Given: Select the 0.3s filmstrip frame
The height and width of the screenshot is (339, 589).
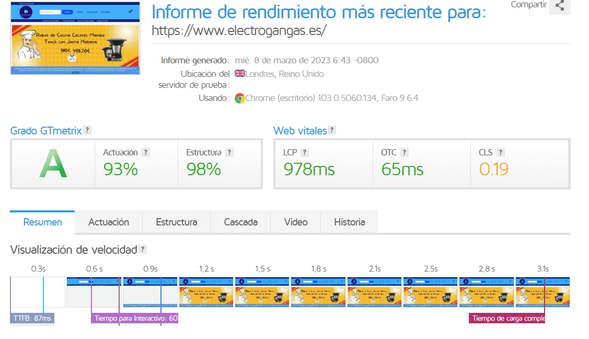Looking at the screenshot, I should 38,292.
